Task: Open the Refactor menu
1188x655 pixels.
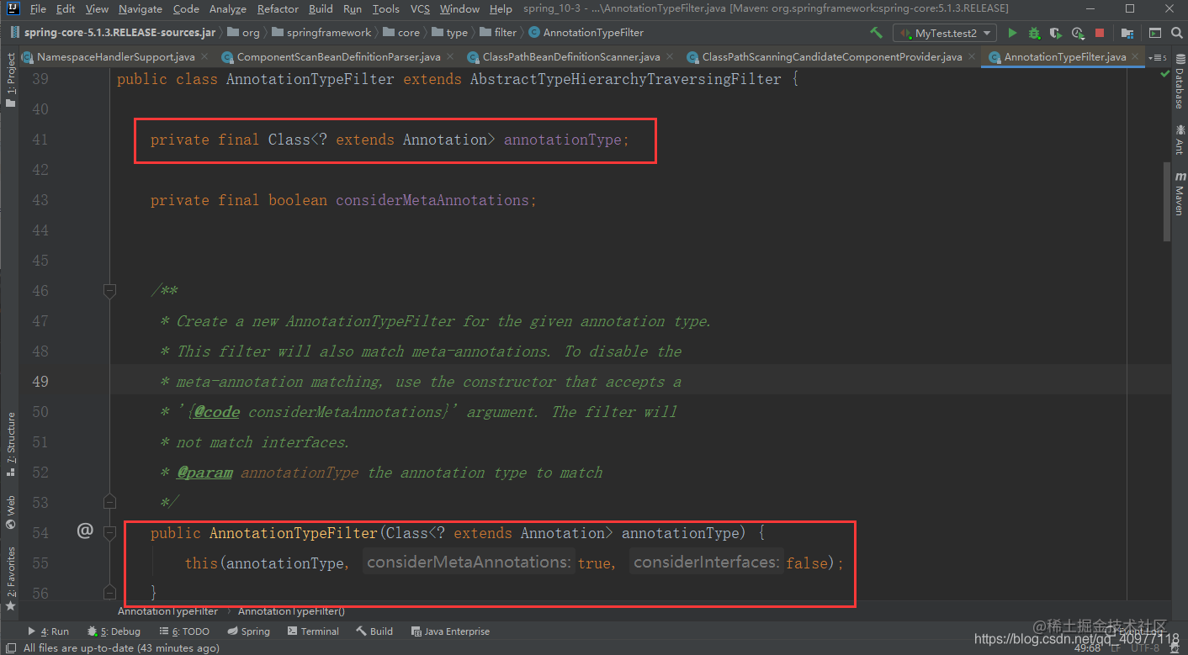Action: pos(278,8)
